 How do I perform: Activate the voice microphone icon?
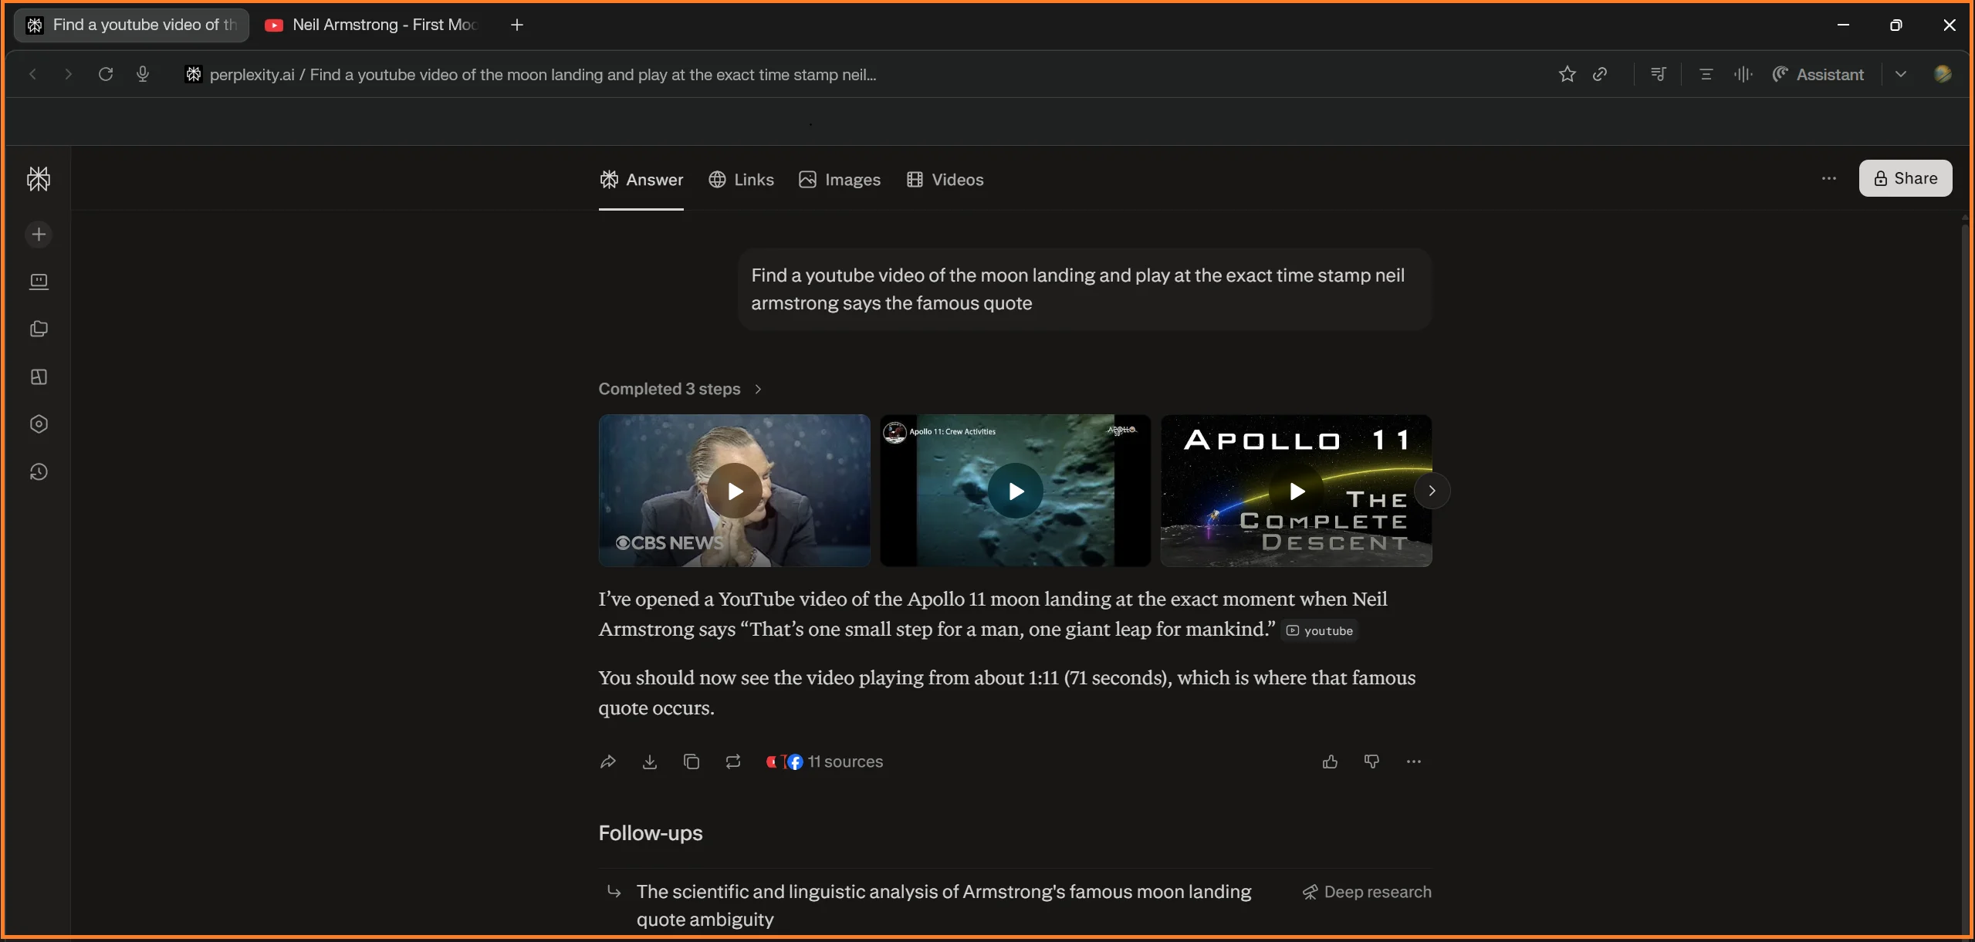coord(143,74)
